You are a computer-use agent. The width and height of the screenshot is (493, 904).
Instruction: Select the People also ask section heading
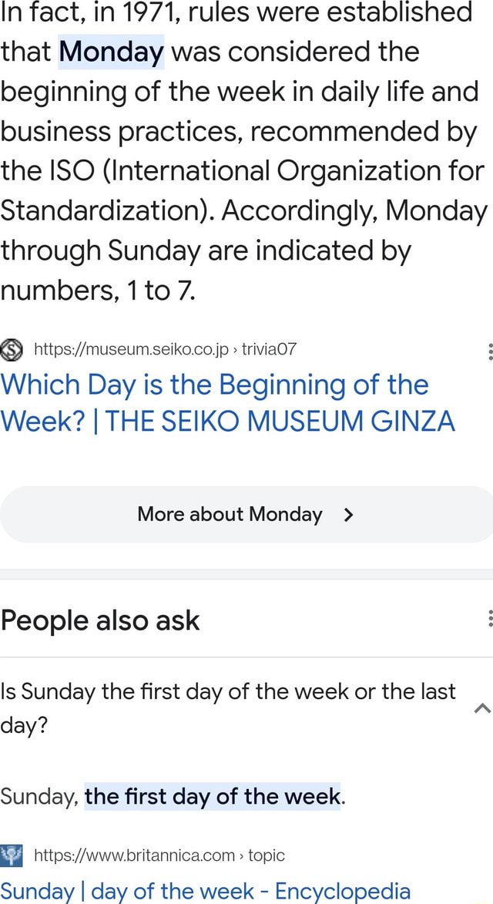tap(100, 620)
